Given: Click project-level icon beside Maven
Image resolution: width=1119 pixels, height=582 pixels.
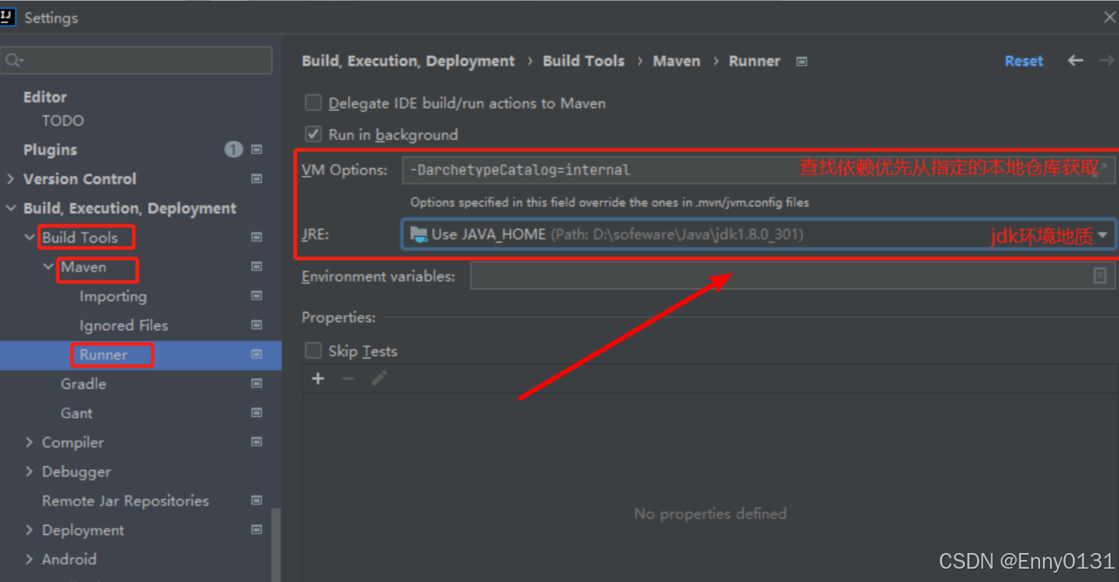Looking at the screenshot, I should coord(257,267).
